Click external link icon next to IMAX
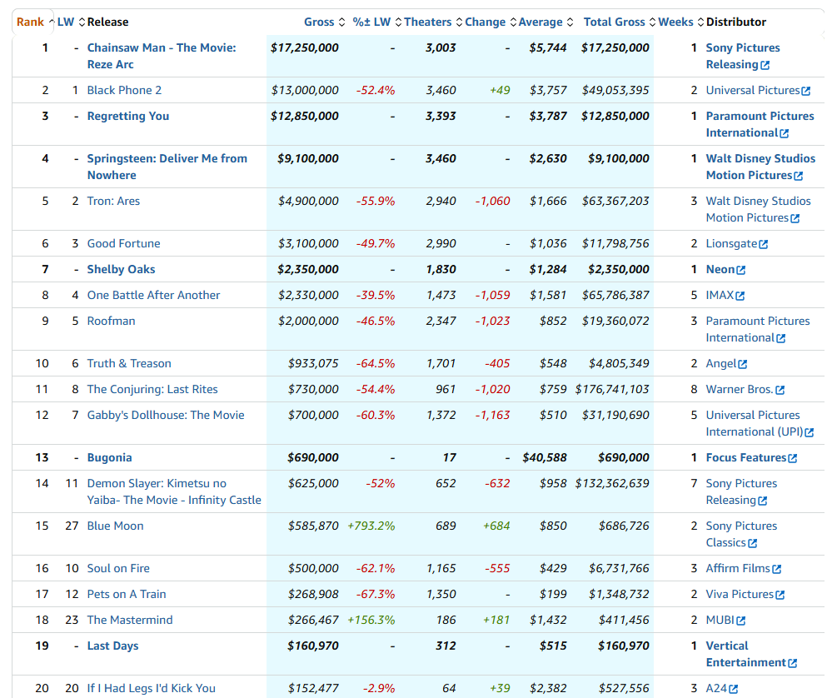This screenshot has height=698, width=832. point(740,296)
